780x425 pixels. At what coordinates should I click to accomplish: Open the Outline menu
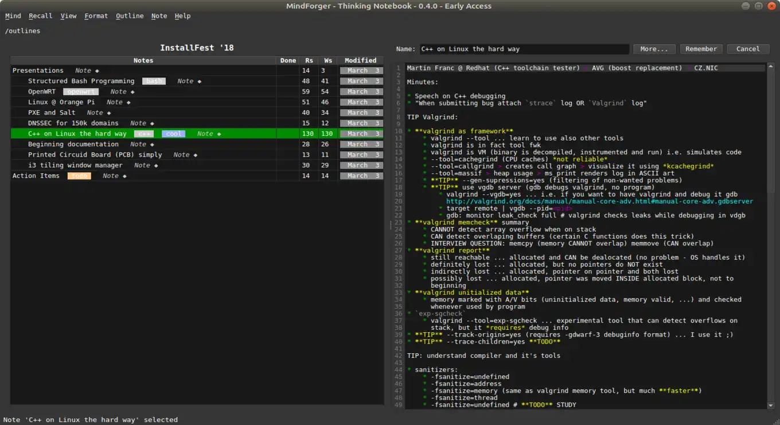click(130, 16)
